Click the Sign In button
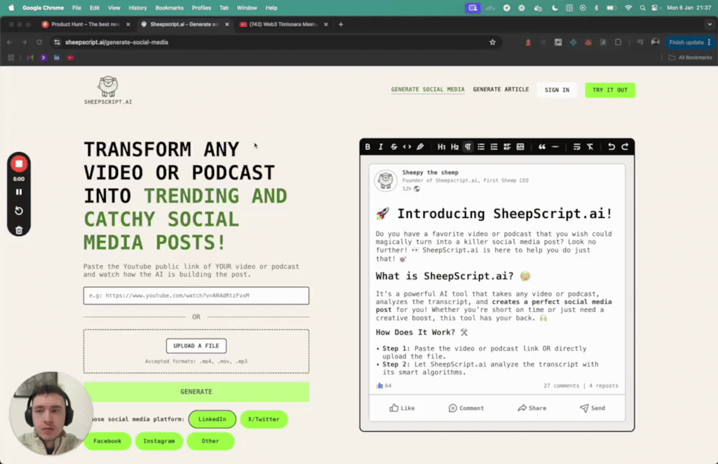This screenshot has height=464, width=718. click(557, 90)
